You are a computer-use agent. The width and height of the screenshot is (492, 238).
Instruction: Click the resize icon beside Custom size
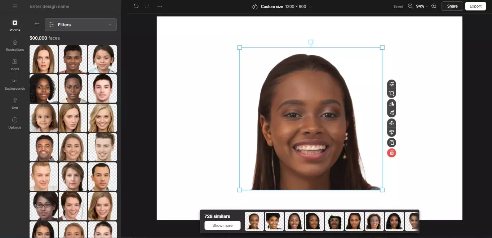254,6
